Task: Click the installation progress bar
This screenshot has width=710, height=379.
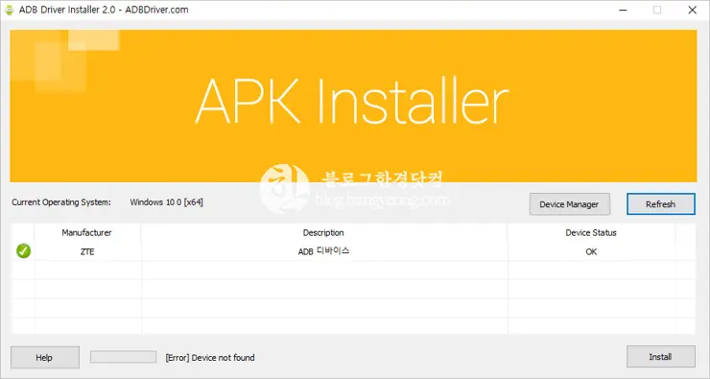Action: click(x=123, y=357)
